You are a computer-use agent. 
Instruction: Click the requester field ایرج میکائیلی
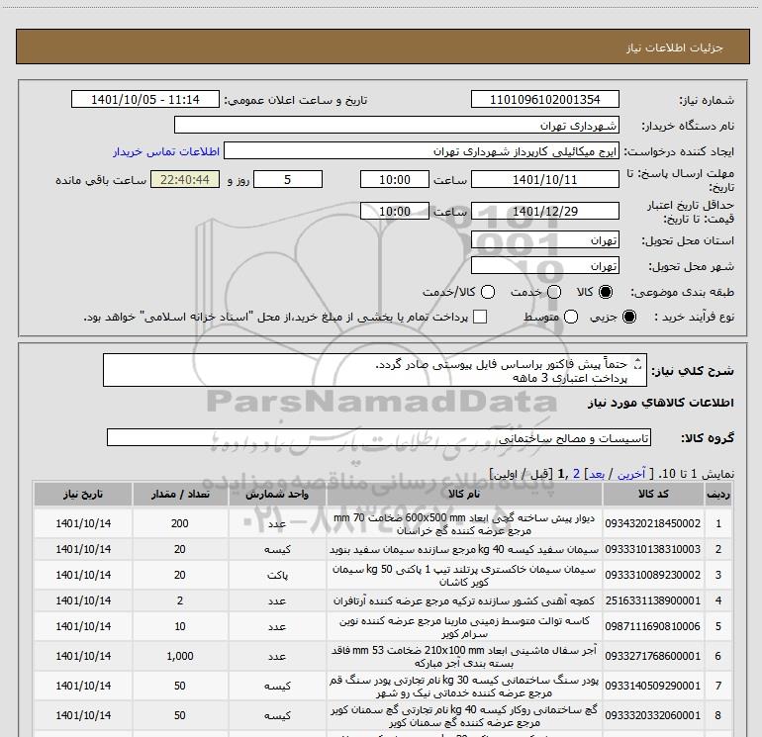click(422, 150)
